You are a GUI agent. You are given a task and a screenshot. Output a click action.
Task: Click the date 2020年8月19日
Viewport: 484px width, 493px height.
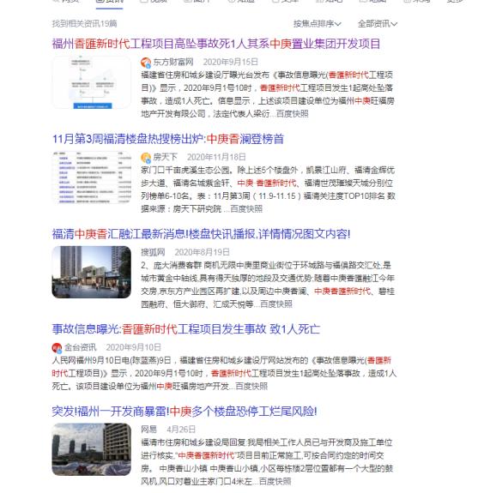click(x=202, y=252)
